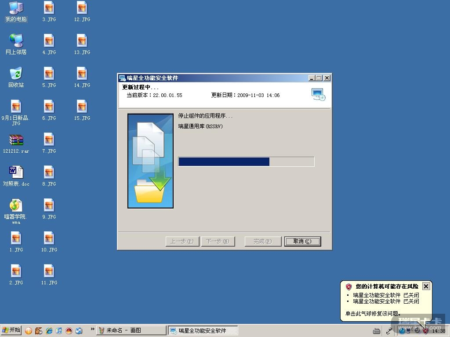The image size is (450, 337).
Task: Select the 5.JPG file icon
Action: pos(49,77)
